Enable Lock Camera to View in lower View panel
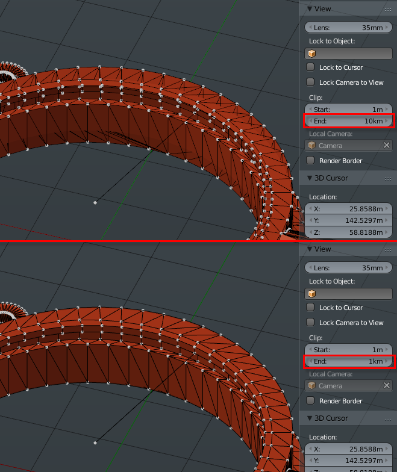 (310, 322)
